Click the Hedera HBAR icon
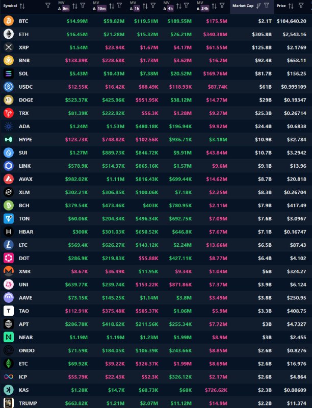Viewport: 312px width, 408px height. pos(9,232)
